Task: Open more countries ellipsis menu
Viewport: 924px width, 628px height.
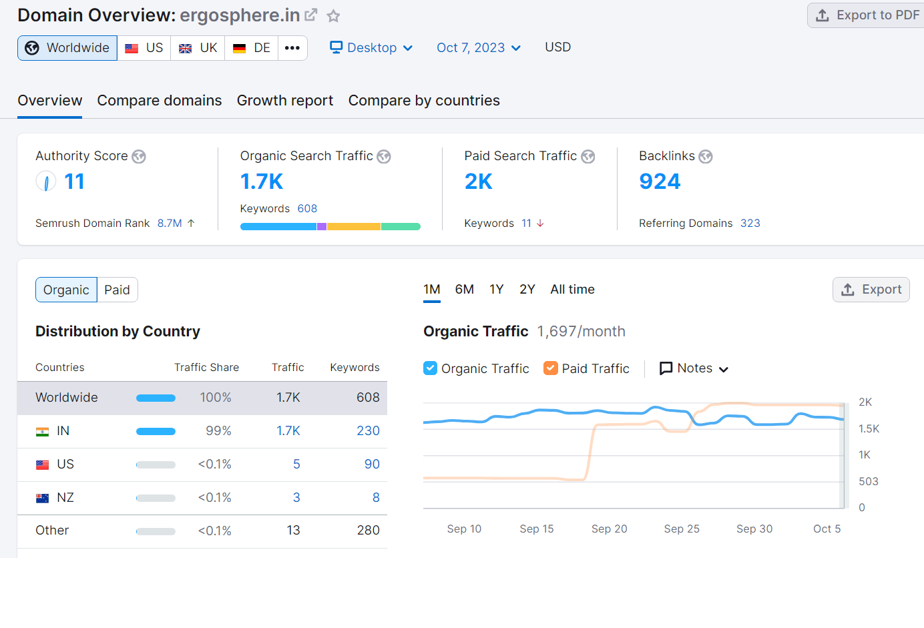Action: [292, 48]
